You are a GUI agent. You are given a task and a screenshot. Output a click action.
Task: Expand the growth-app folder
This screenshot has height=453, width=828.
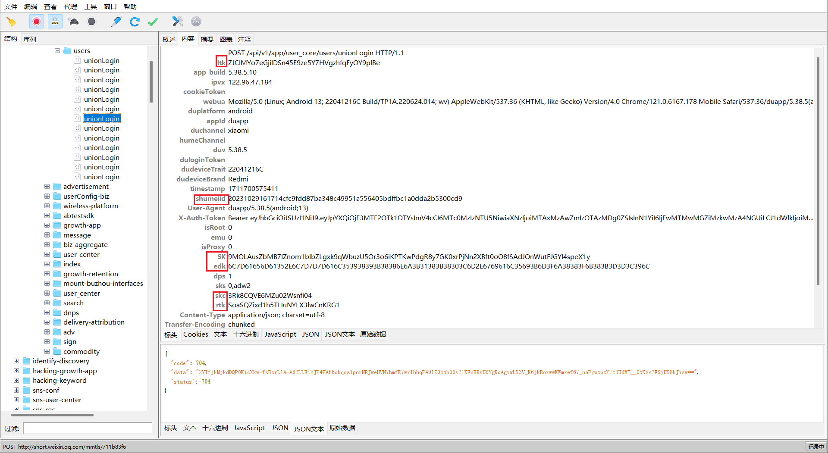point(47,225)
